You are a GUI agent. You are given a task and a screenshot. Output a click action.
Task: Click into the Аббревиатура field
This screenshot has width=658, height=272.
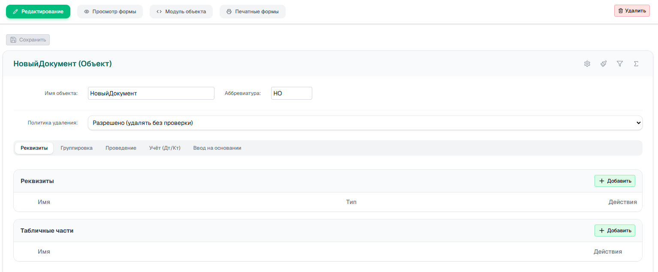292,93
